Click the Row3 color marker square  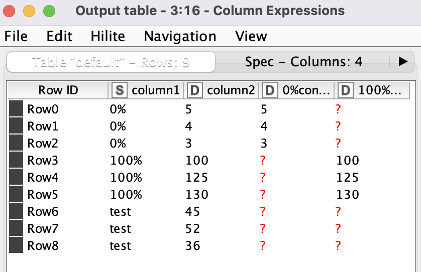16,161
